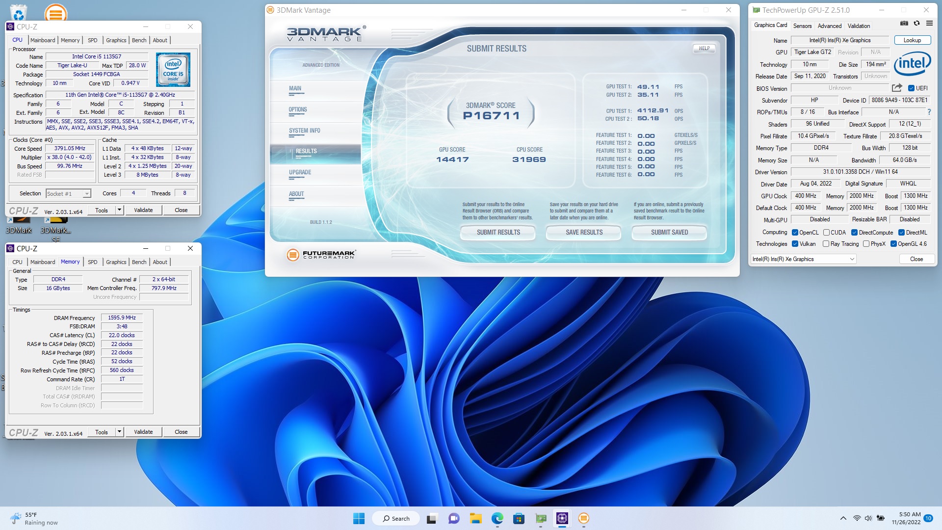Toggle the DirectCompute checkbox

coord(854,233)
